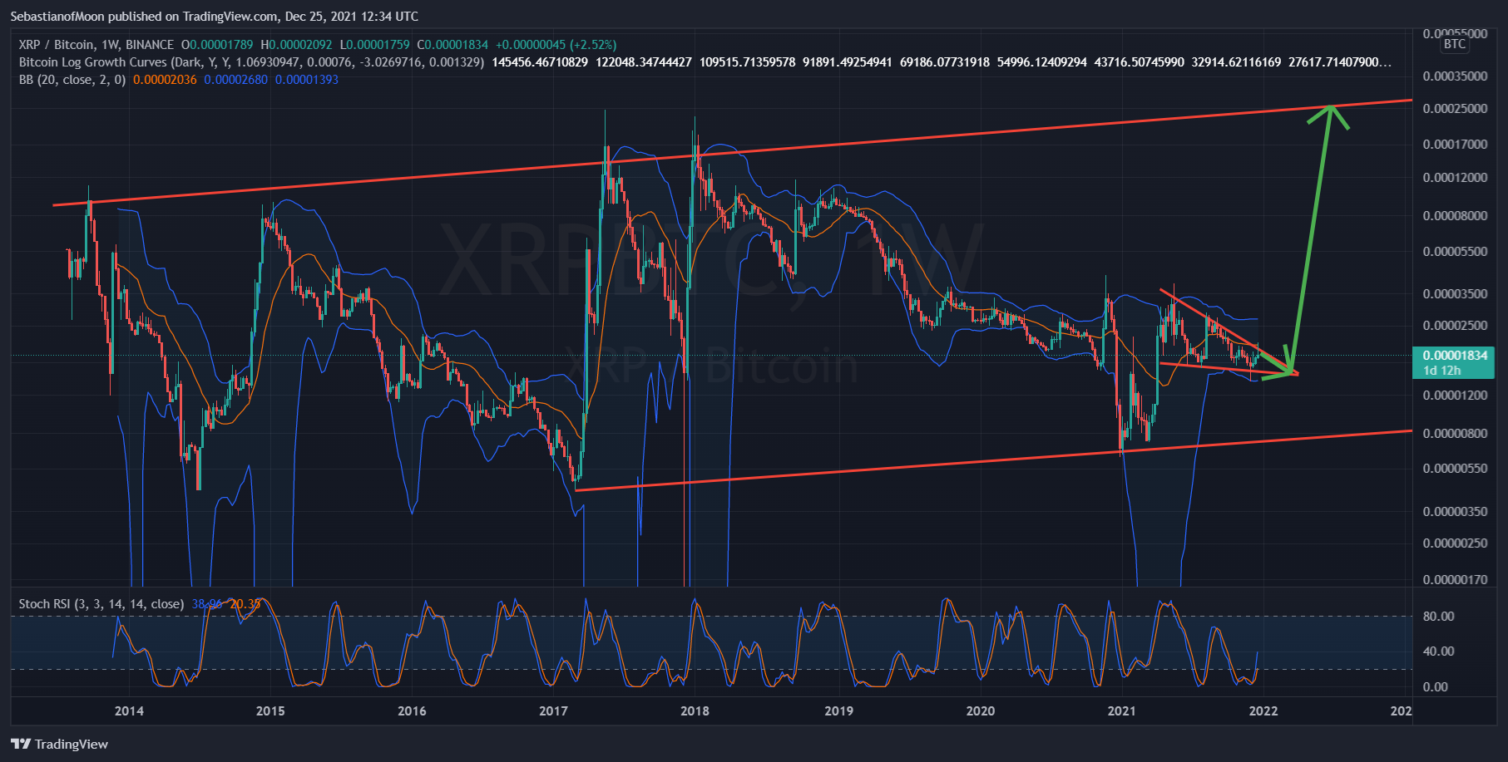Click the growth curve value 54996.12409294
Viewport: 1508px width, 762px height.
[1042, 62]
